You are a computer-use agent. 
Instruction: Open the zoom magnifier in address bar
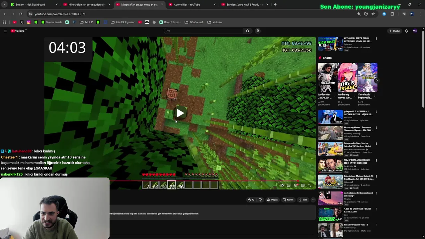(x=359, y=14)
